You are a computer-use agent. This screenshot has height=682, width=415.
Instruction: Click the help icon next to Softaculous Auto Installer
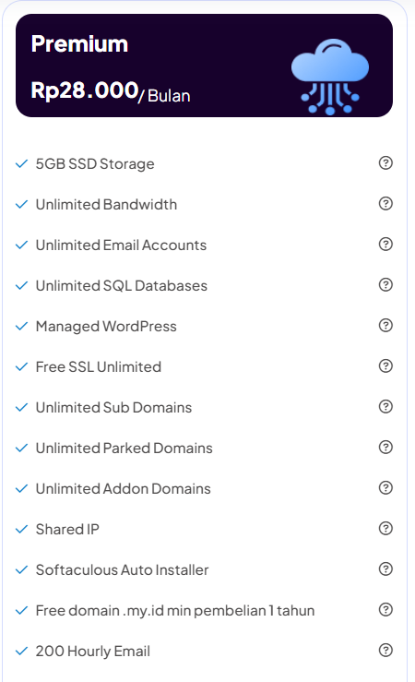pos(385,568)
